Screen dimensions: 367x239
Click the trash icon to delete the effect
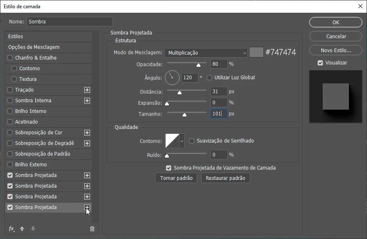point(92,229)
